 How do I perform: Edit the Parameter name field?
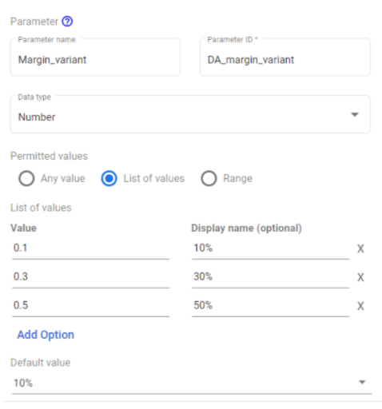(95, 57)
